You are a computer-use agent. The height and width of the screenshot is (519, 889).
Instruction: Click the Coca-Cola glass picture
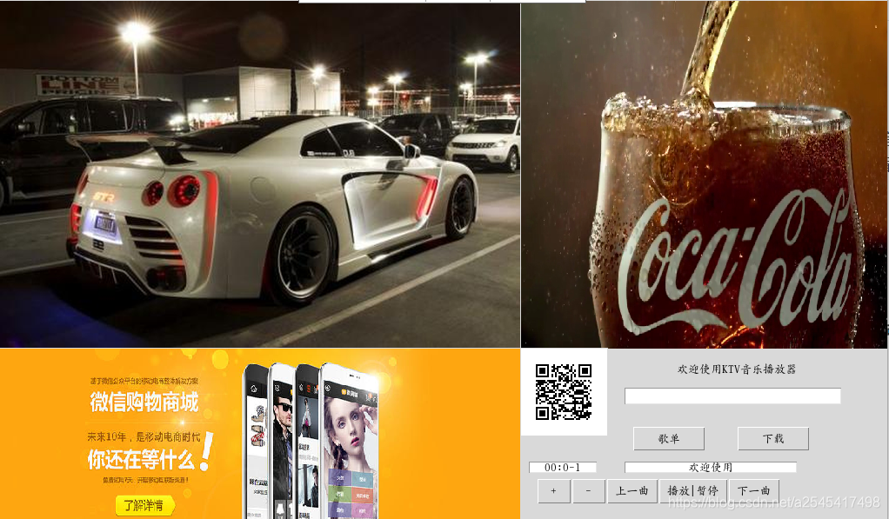coord(704,174)
